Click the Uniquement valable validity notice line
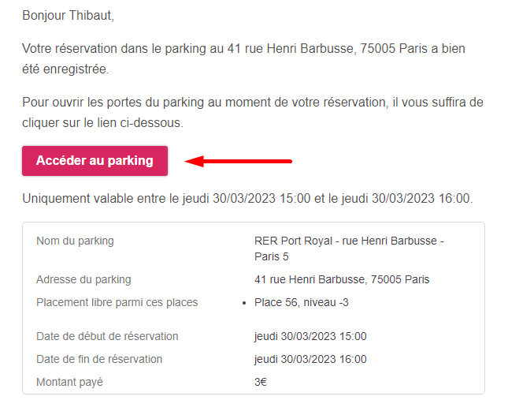This screenshot has width=508, height=400. [247, 198]
